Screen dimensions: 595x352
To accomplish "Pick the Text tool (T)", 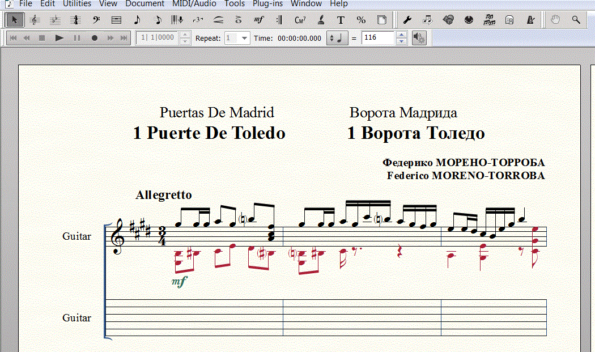I will (x=341, y=20).
